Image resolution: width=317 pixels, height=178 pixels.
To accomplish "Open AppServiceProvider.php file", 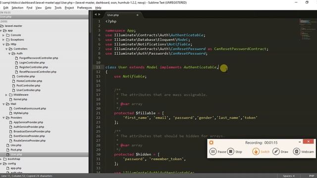I will 28,122.
